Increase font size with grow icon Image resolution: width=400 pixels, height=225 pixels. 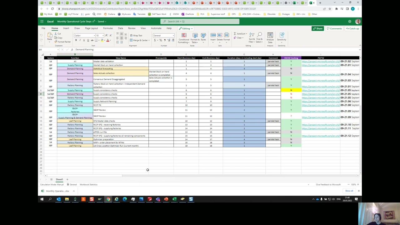click(x=107, y=35)
